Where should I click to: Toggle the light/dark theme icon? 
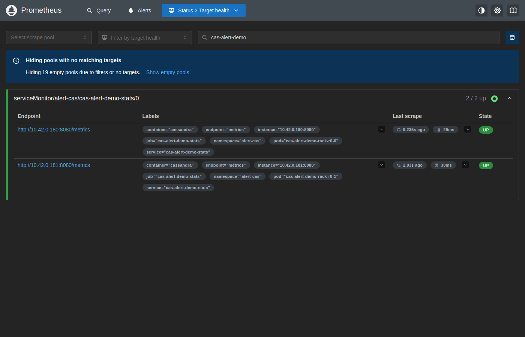481,10
